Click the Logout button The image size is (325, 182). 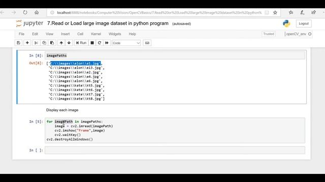[x=304, y=24]
